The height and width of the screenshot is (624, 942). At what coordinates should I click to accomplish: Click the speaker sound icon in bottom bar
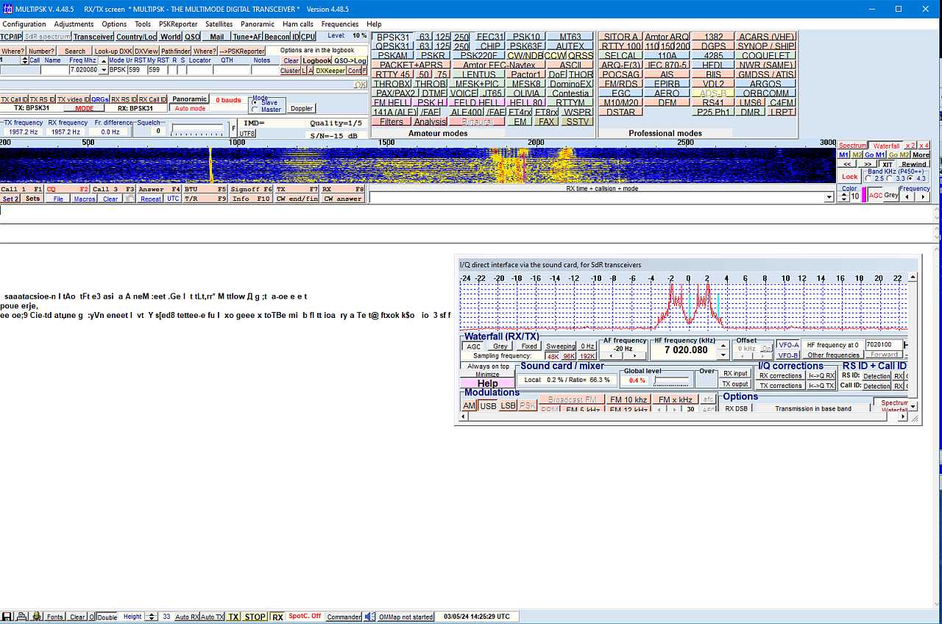(x=371, y=617)
